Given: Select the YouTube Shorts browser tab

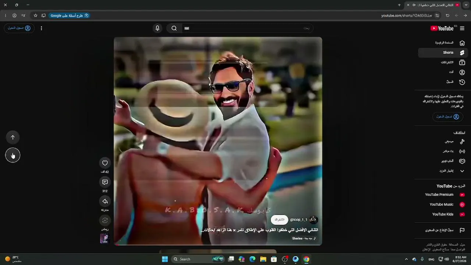Looking at the screenshot, I should [433, 5].
